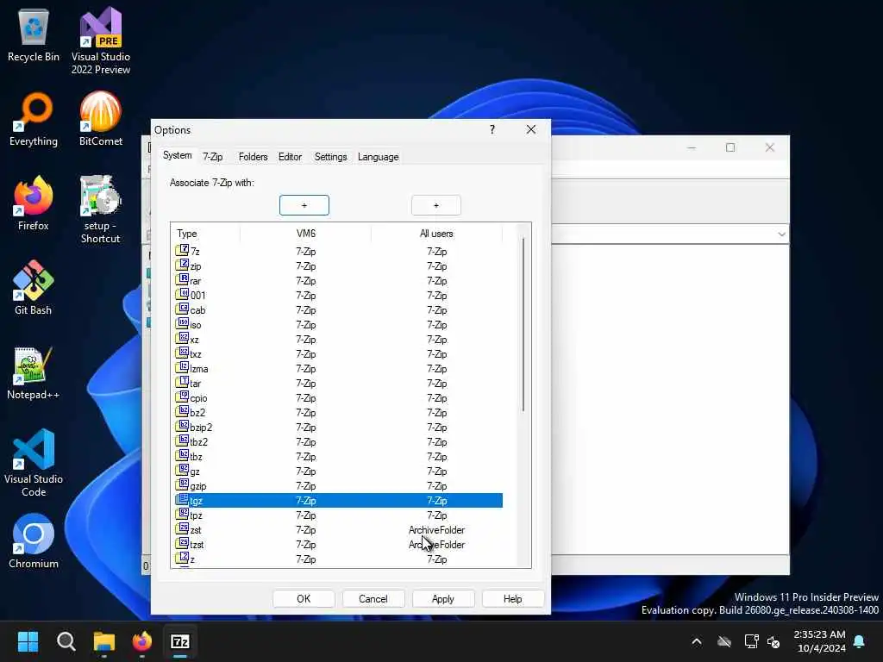Confirm with the OK button
883x662 pixels.
(304, 599)
